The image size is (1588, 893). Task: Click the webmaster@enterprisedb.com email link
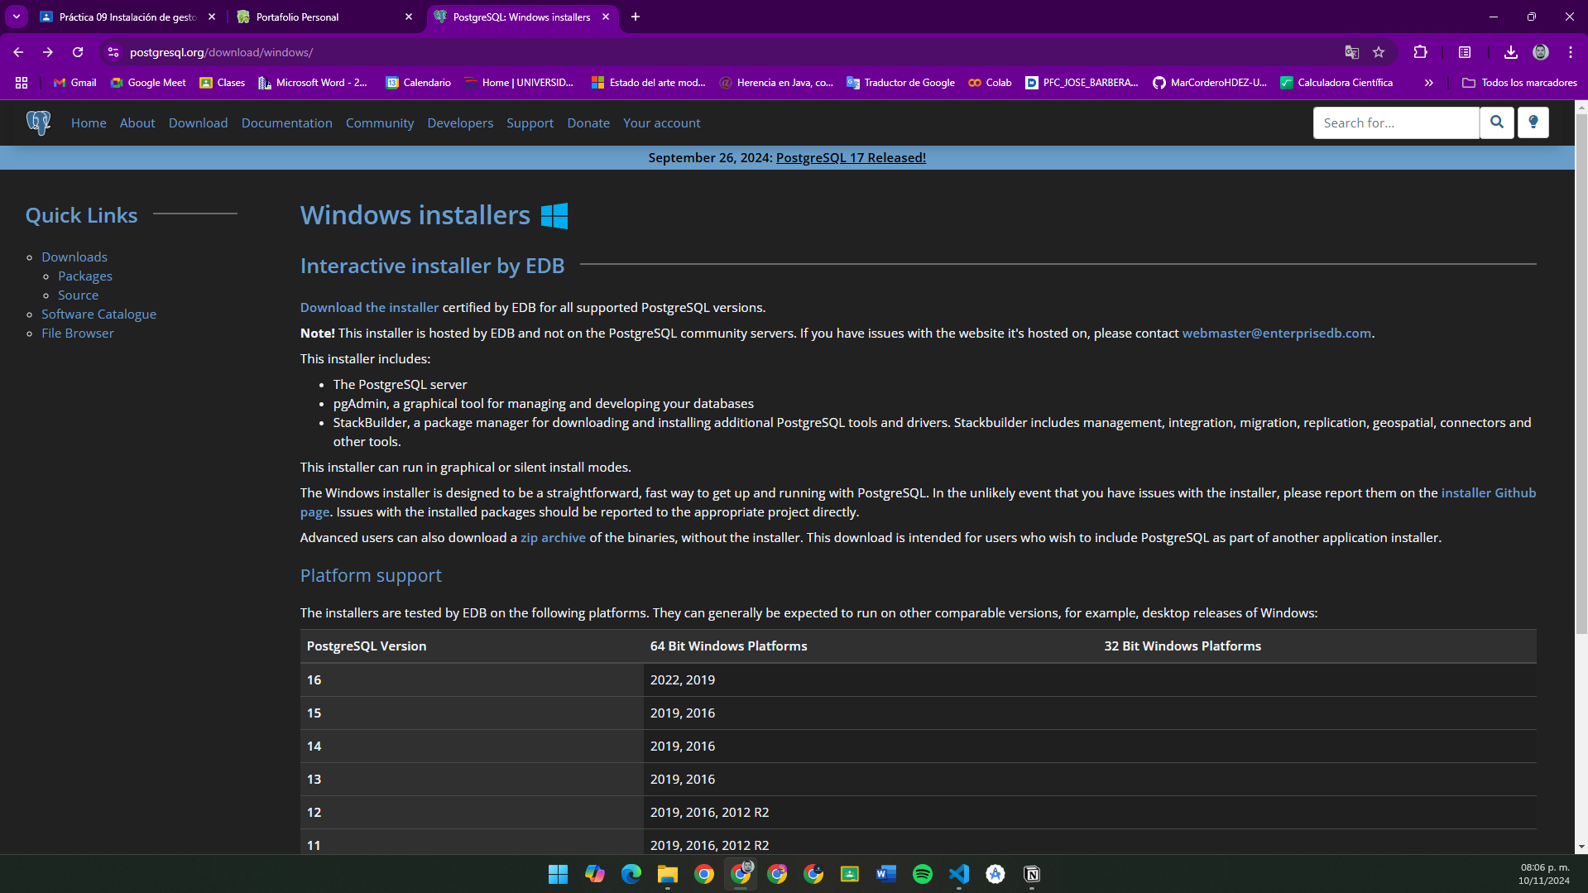click(1276, 333)
